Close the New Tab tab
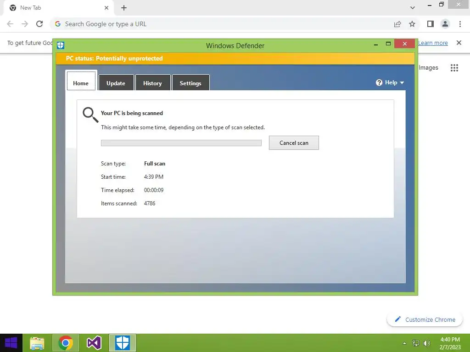The width and height of the screenshot is (470, 352). pos(106,8)
